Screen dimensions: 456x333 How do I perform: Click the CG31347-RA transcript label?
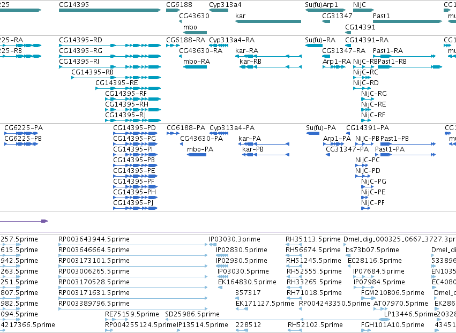[344, 50]
